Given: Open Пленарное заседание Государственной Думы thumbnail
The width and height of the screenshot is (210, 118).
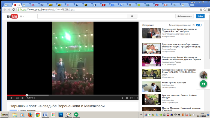Looking at the screenshot, I should pos(151,74).
